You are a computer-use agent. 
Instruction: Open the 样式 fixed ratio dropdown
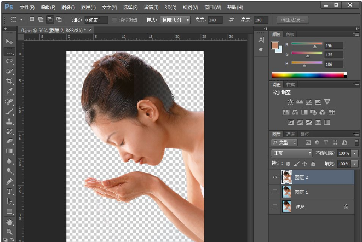(x=175, y=20)
